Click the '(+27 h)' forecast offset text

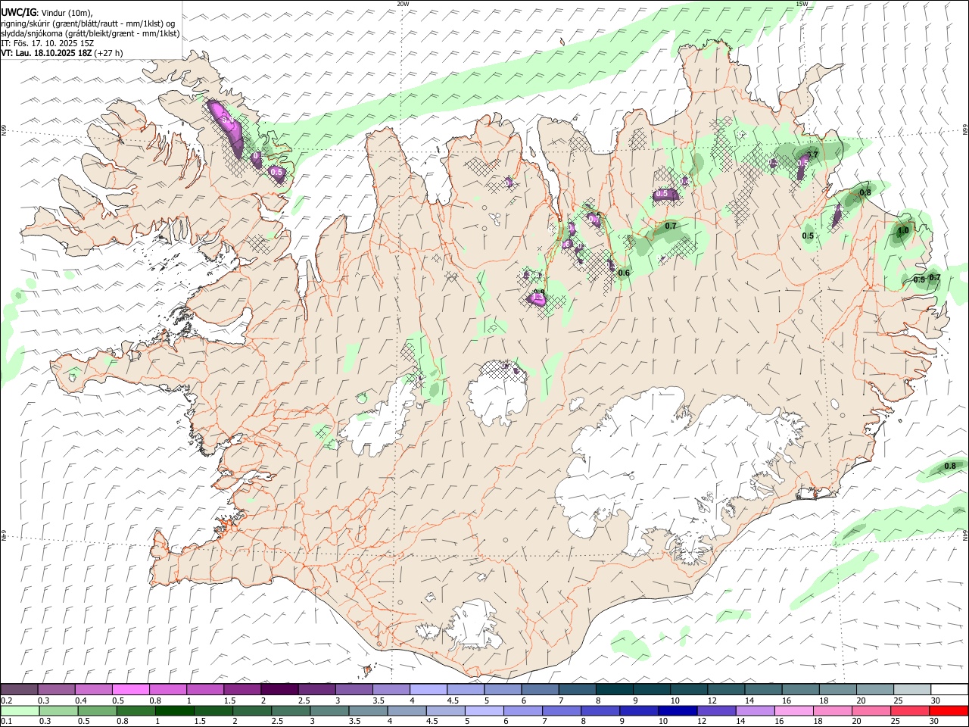tap(110, 53)
